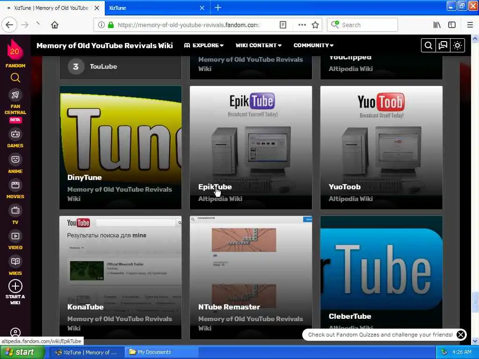This screenshot has height=359, width=479.
Task: Go back with the browser back arrow
Action: click(9, 25)
